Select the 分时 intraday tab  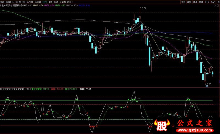(2, 2)
